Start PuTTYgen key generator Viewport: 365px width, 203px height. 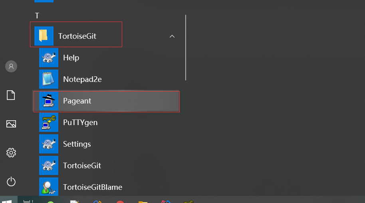[80, 123]
